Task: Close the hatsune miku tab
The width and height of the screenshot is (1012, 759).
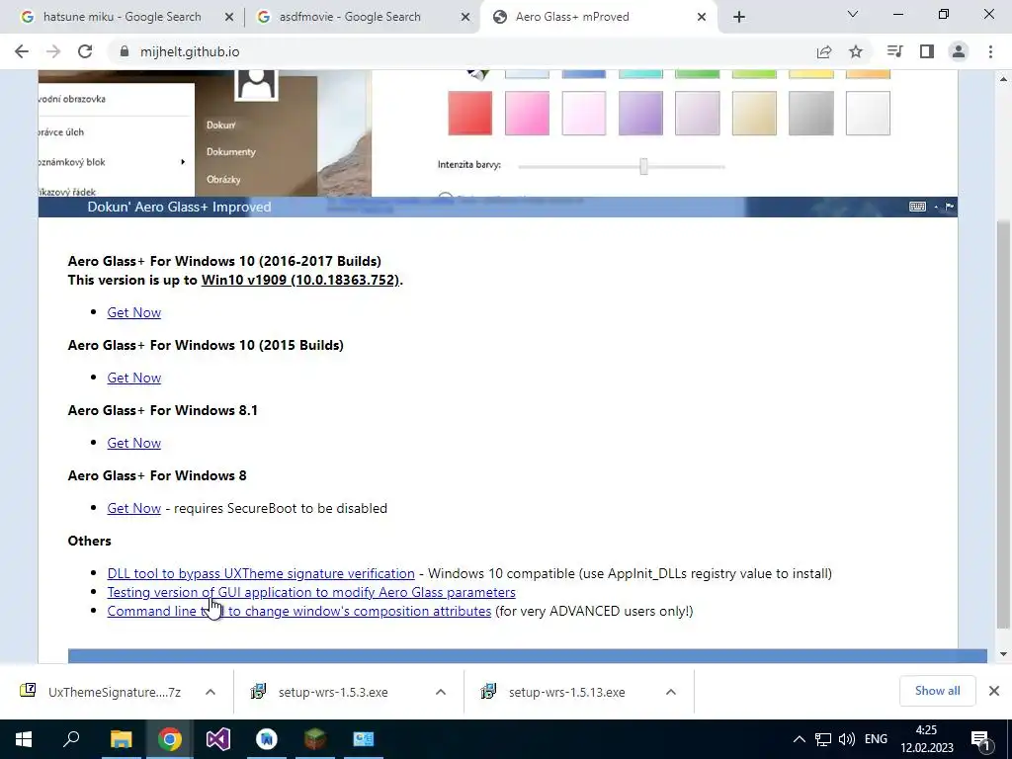Action: [229, 17]
